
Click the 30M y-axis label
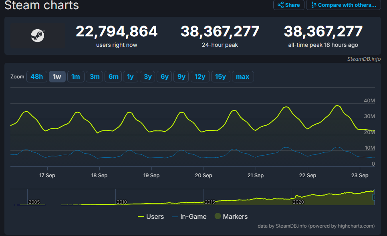[369, 116]
